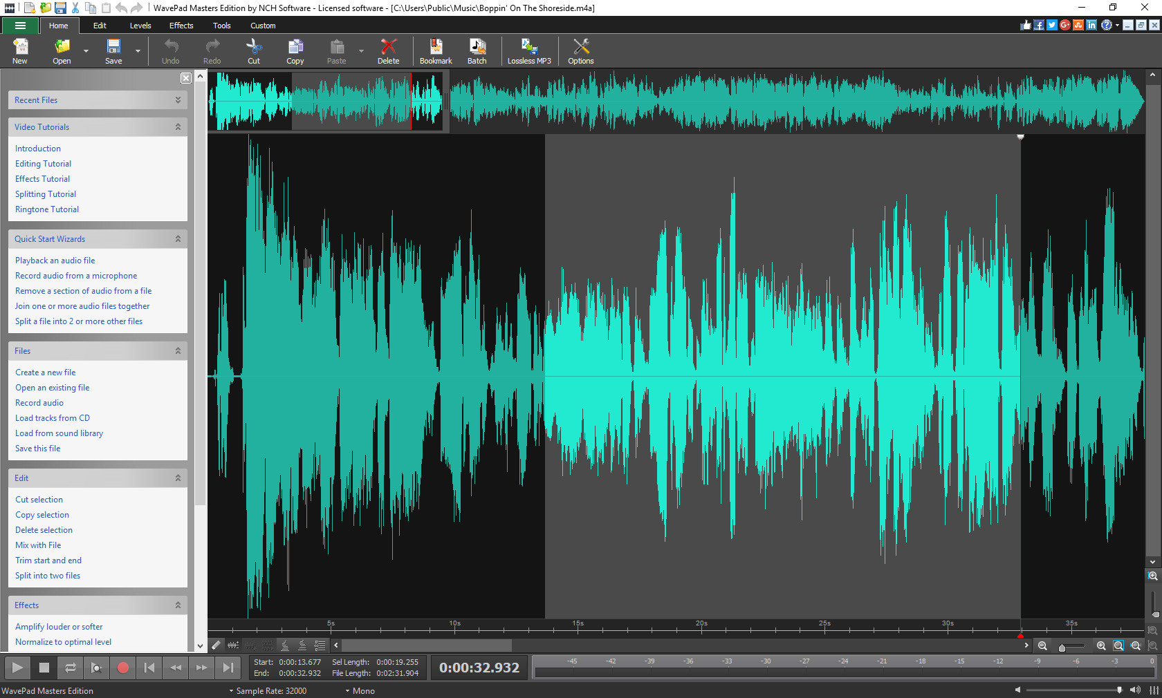1162x698 pixels.
Task: Toggle loop playback mode
Action: (71, 668)
